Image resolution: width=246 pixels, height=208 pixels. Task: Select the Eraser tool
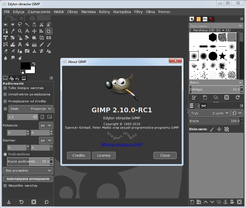pos(6,51)
